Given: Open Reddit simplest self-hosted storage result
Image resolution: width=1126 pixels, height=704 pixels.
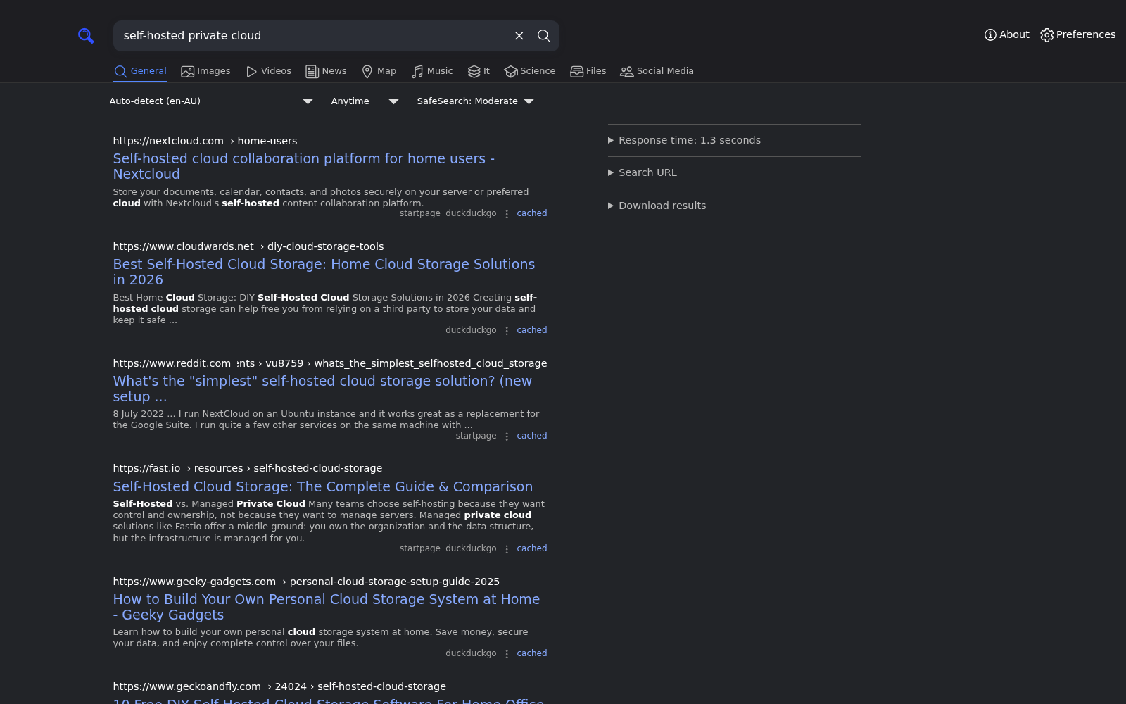Looking at the screenshot, I should (x=322, y=389).
